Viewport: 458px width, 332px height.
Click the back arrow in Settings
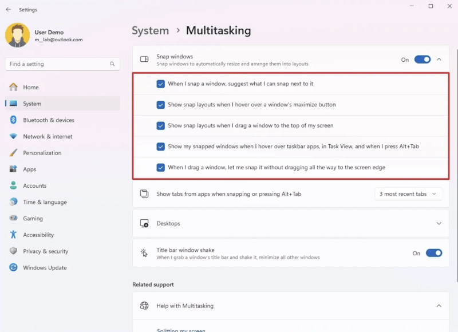pyautogui.click(x=9, y=9)
